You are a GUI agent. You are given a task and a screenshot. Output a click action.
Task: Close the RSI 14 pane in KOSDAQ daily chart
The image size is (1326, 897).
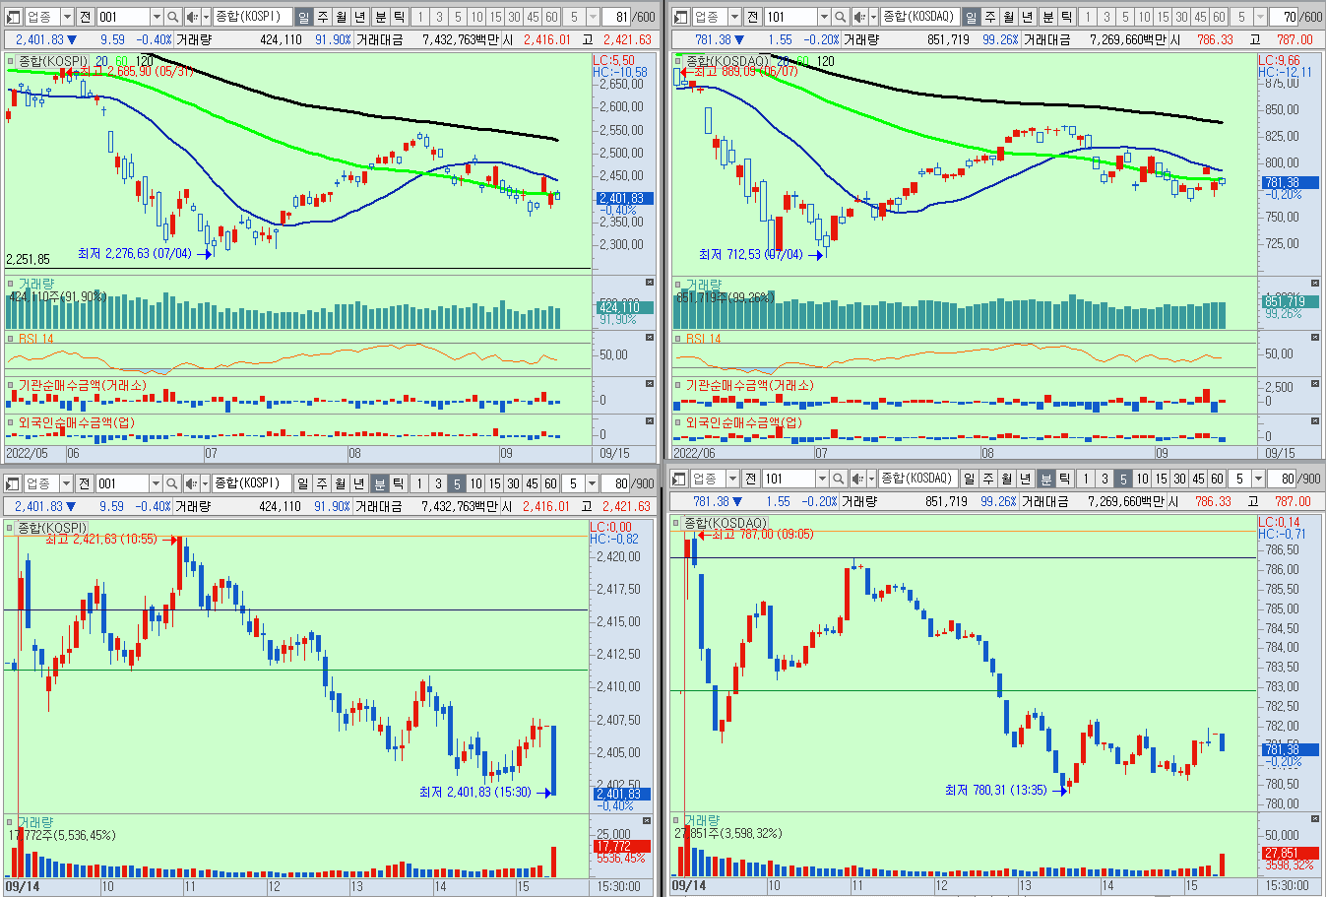[1317, 338]
